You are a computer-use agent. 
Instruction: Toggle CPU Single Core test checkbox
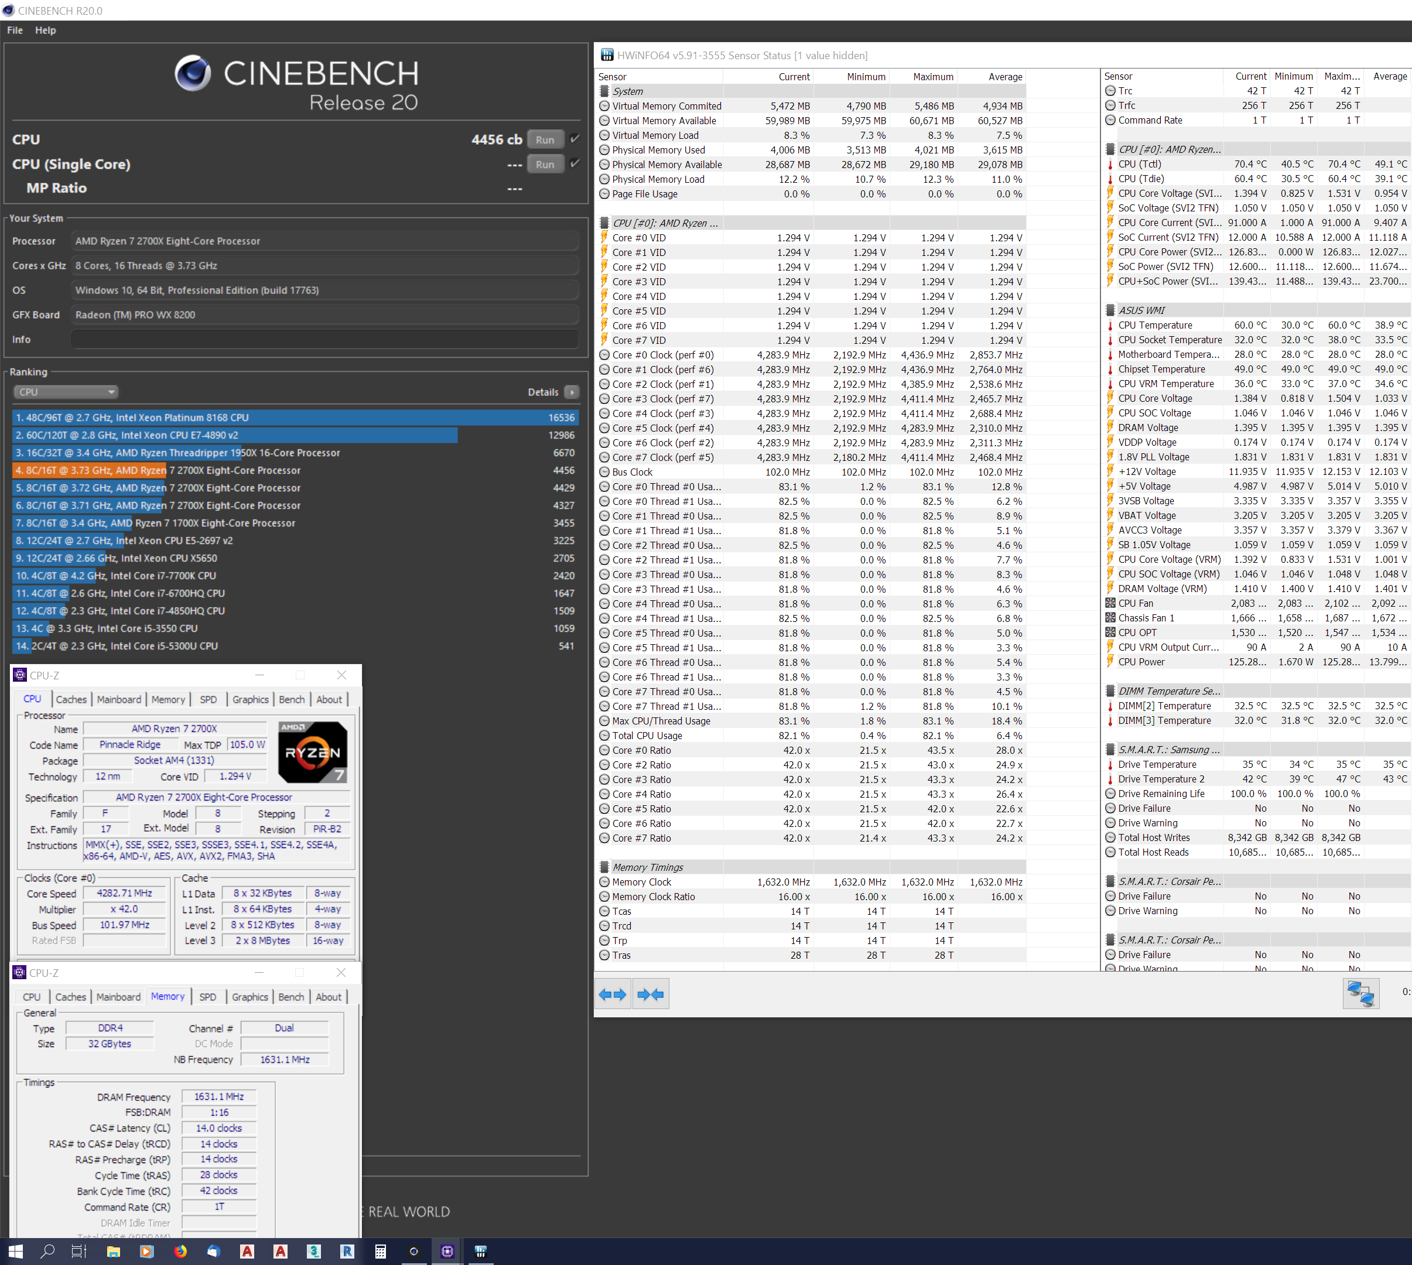click(x=575, y=164)
